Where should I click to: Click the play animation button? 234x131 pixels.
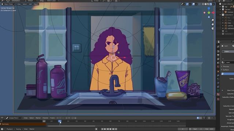[x=110, y=129]
